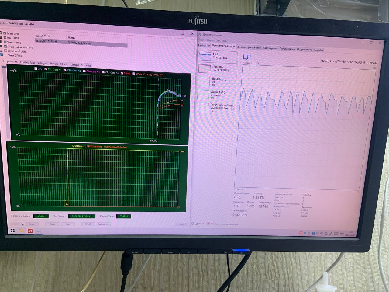The height and width of the screenshot is (292, 389).
Task: Switch to the Автозагрузка tab
Action: click(270, 48)
